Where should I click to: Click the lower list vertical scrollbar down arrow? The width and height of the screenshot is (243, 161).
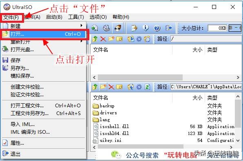pyautogui.click(x=238, y=140)
